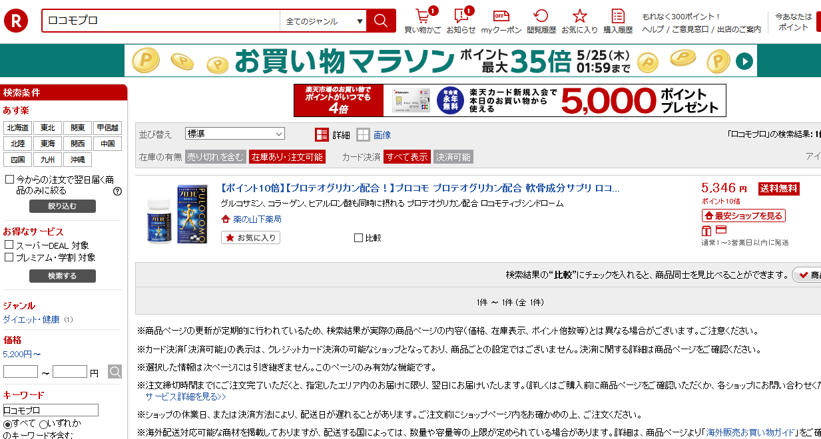
Task: Open favorites (お気に入り) star icon
Action: coord(579,17)
